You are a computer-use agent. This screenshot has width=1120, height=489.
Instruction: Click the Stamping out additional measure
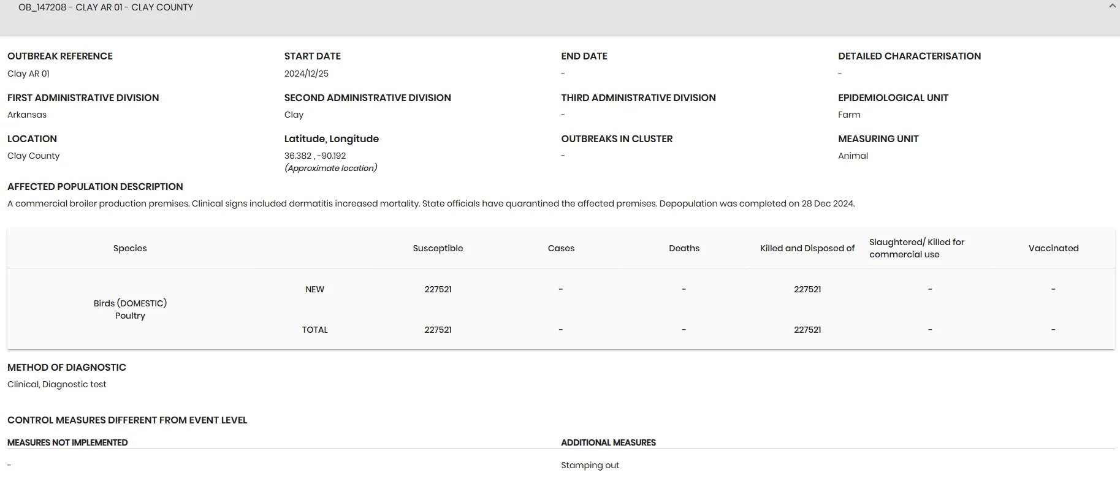point(590,465)
